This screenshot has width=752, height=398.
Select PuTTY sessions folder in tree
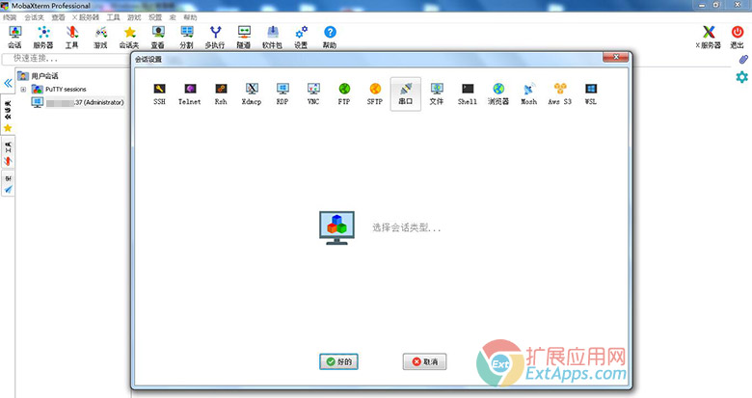click(59, 90)
